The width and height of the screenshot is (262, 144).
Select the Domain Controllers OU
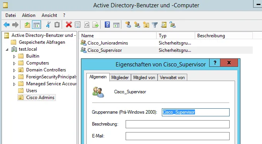click(46, 70)
